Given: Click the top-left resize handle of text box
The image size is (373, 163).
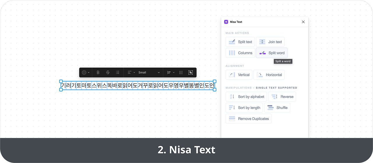Looking at the screenshot, I should point(61,81).
